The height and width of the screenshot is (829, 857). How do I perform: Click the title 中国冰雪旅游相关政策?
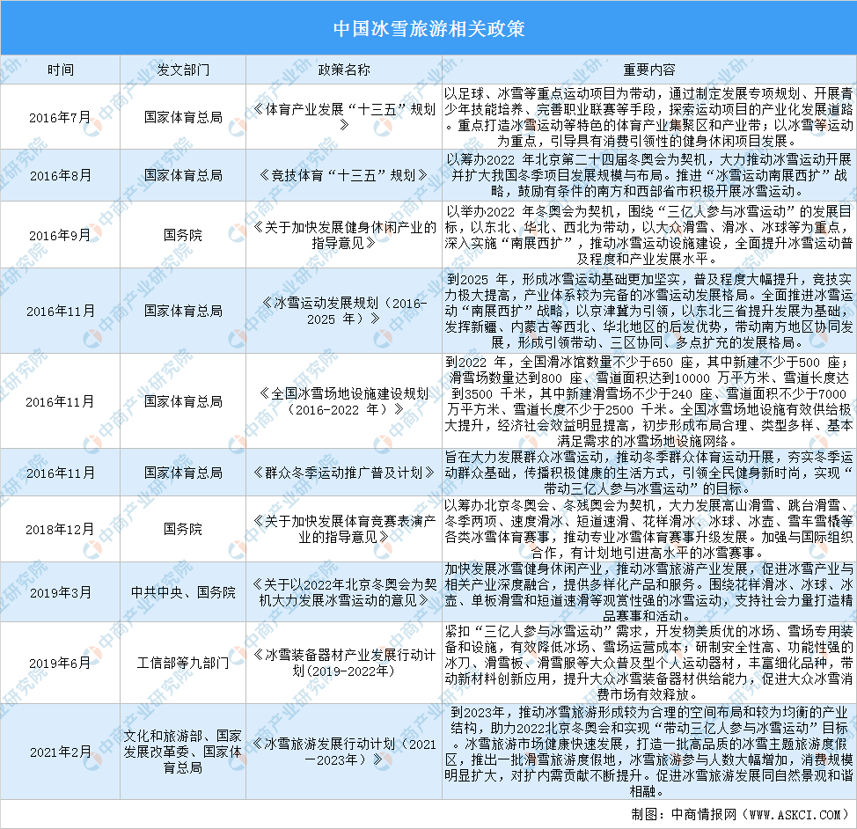tap(429, 28)
